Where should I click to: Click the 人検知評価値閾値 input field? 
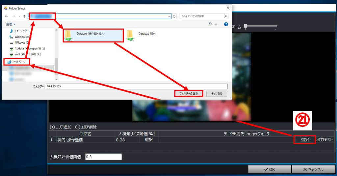point(103,157)
